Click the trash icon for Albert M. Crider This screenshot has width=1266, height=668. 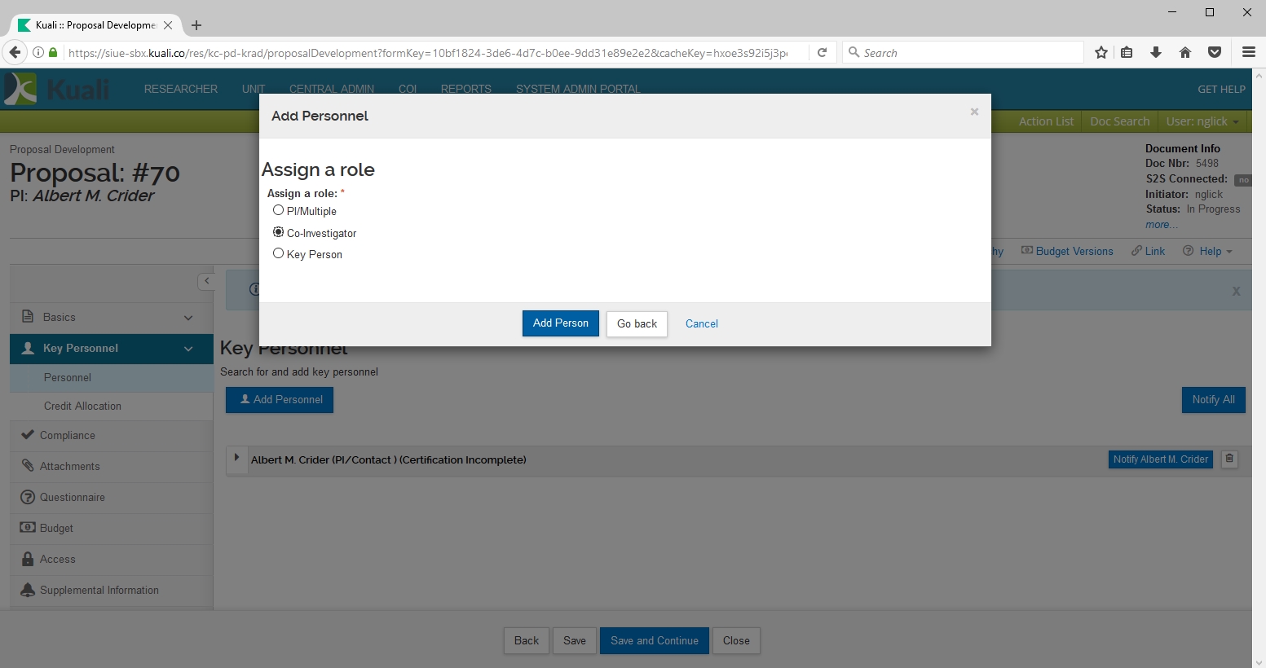(1229, 459)
